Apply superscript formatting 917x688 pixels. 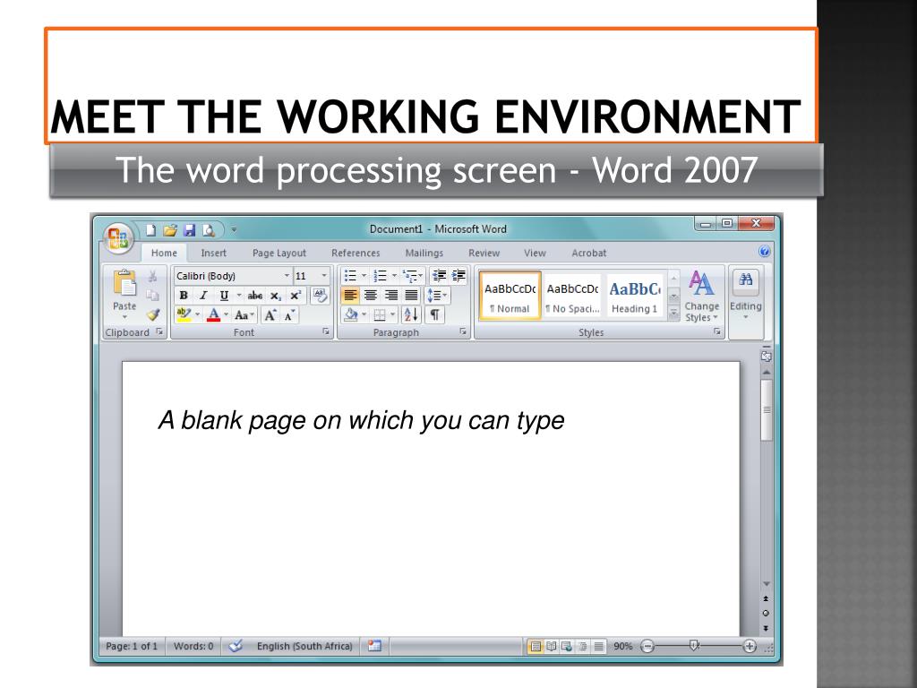pyautogui.click(x=296, y=296)
